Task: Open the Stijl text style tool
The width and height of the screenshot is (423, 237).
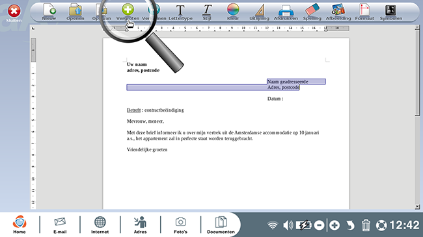Action: click(x=207, y=12)
